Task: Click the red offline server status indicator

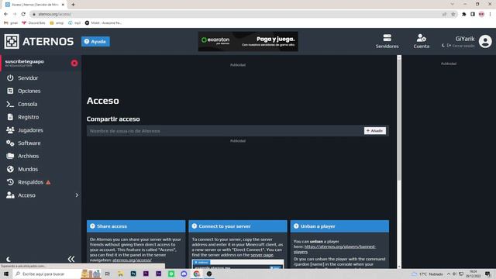Action: 74,64
